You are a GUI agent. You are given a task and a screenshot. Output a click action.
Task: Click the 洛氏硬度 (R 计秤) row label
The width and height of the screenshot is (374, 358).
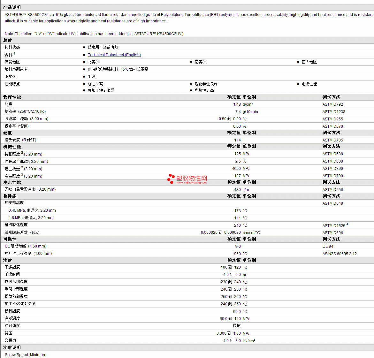tap(20, 140)
